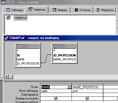
Task: Click the left scroll arrow of diagram pane
Action: point(6,77)
